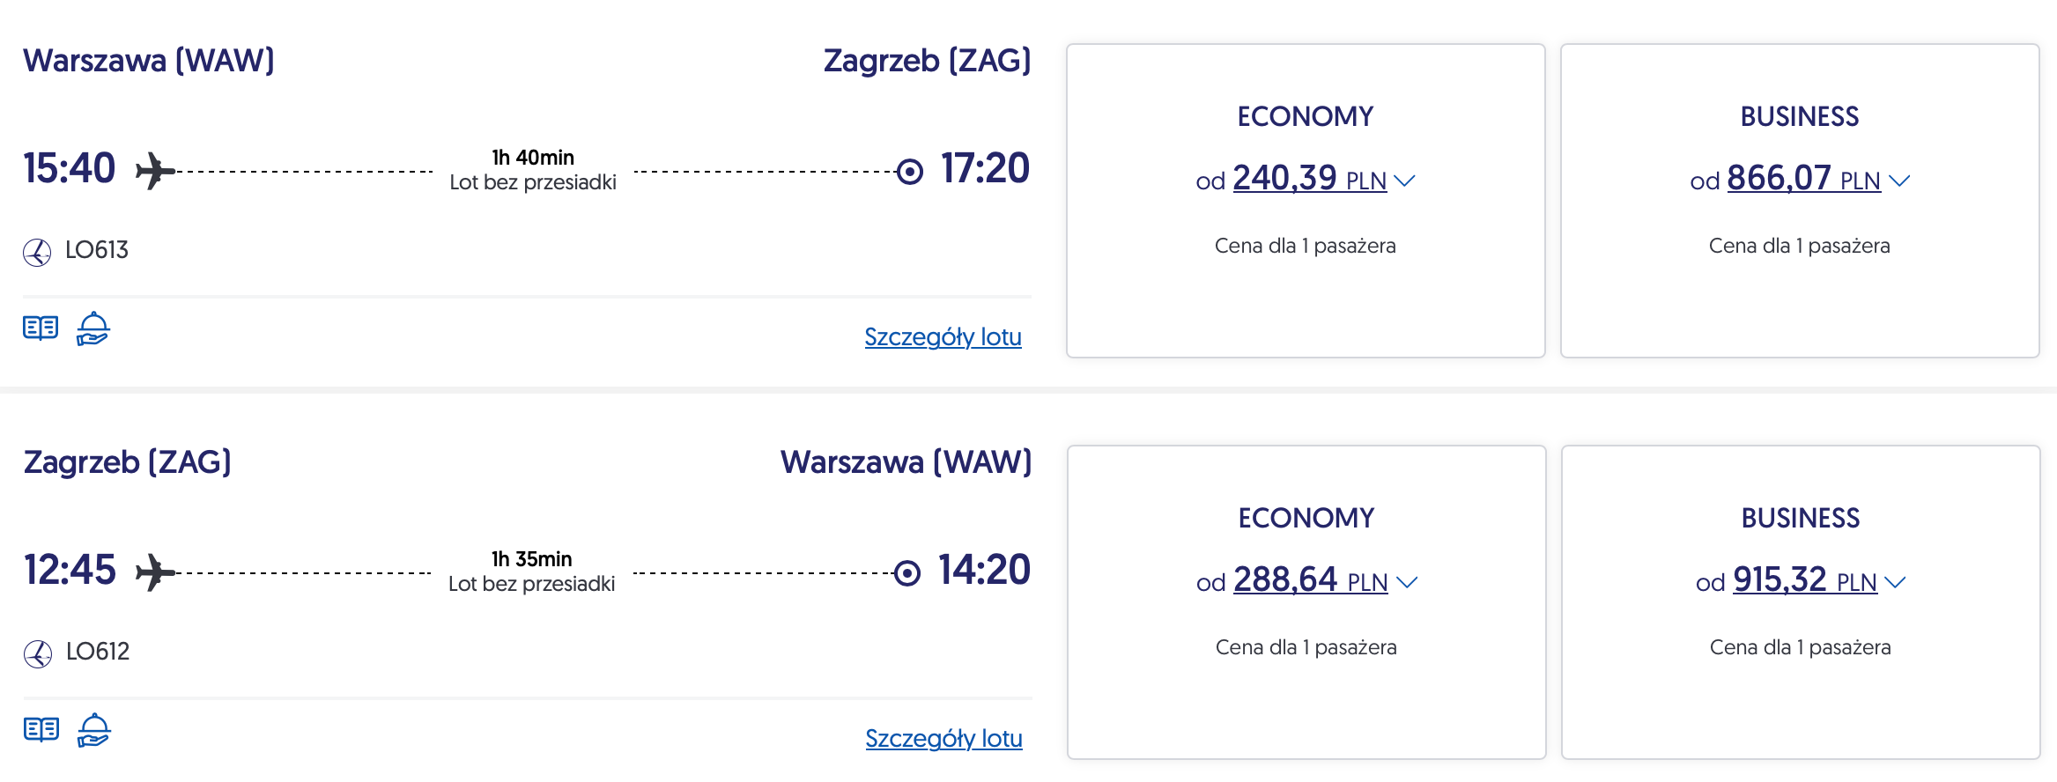2057x782 pixels.
Task: Click the airplane icon next to 12:45 departure
Action: 156,572
